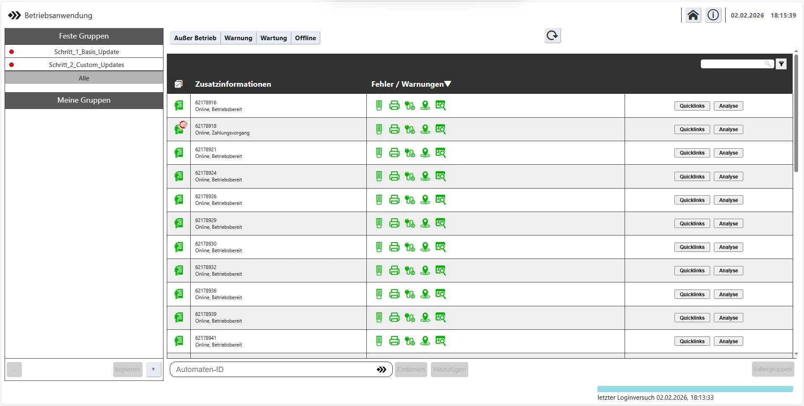The image size is (804, 406).
Task: Click the red status dot beside Schritt_1_Basis_Update
Action: pyautogui.click(x=12, y=52)
